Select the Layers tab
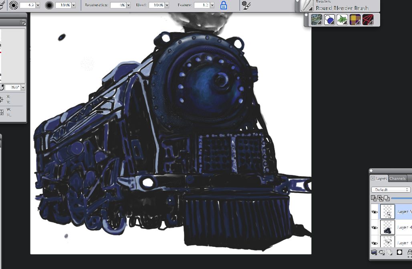The height and width of the screenshot is (269, 412). (381, 179)
